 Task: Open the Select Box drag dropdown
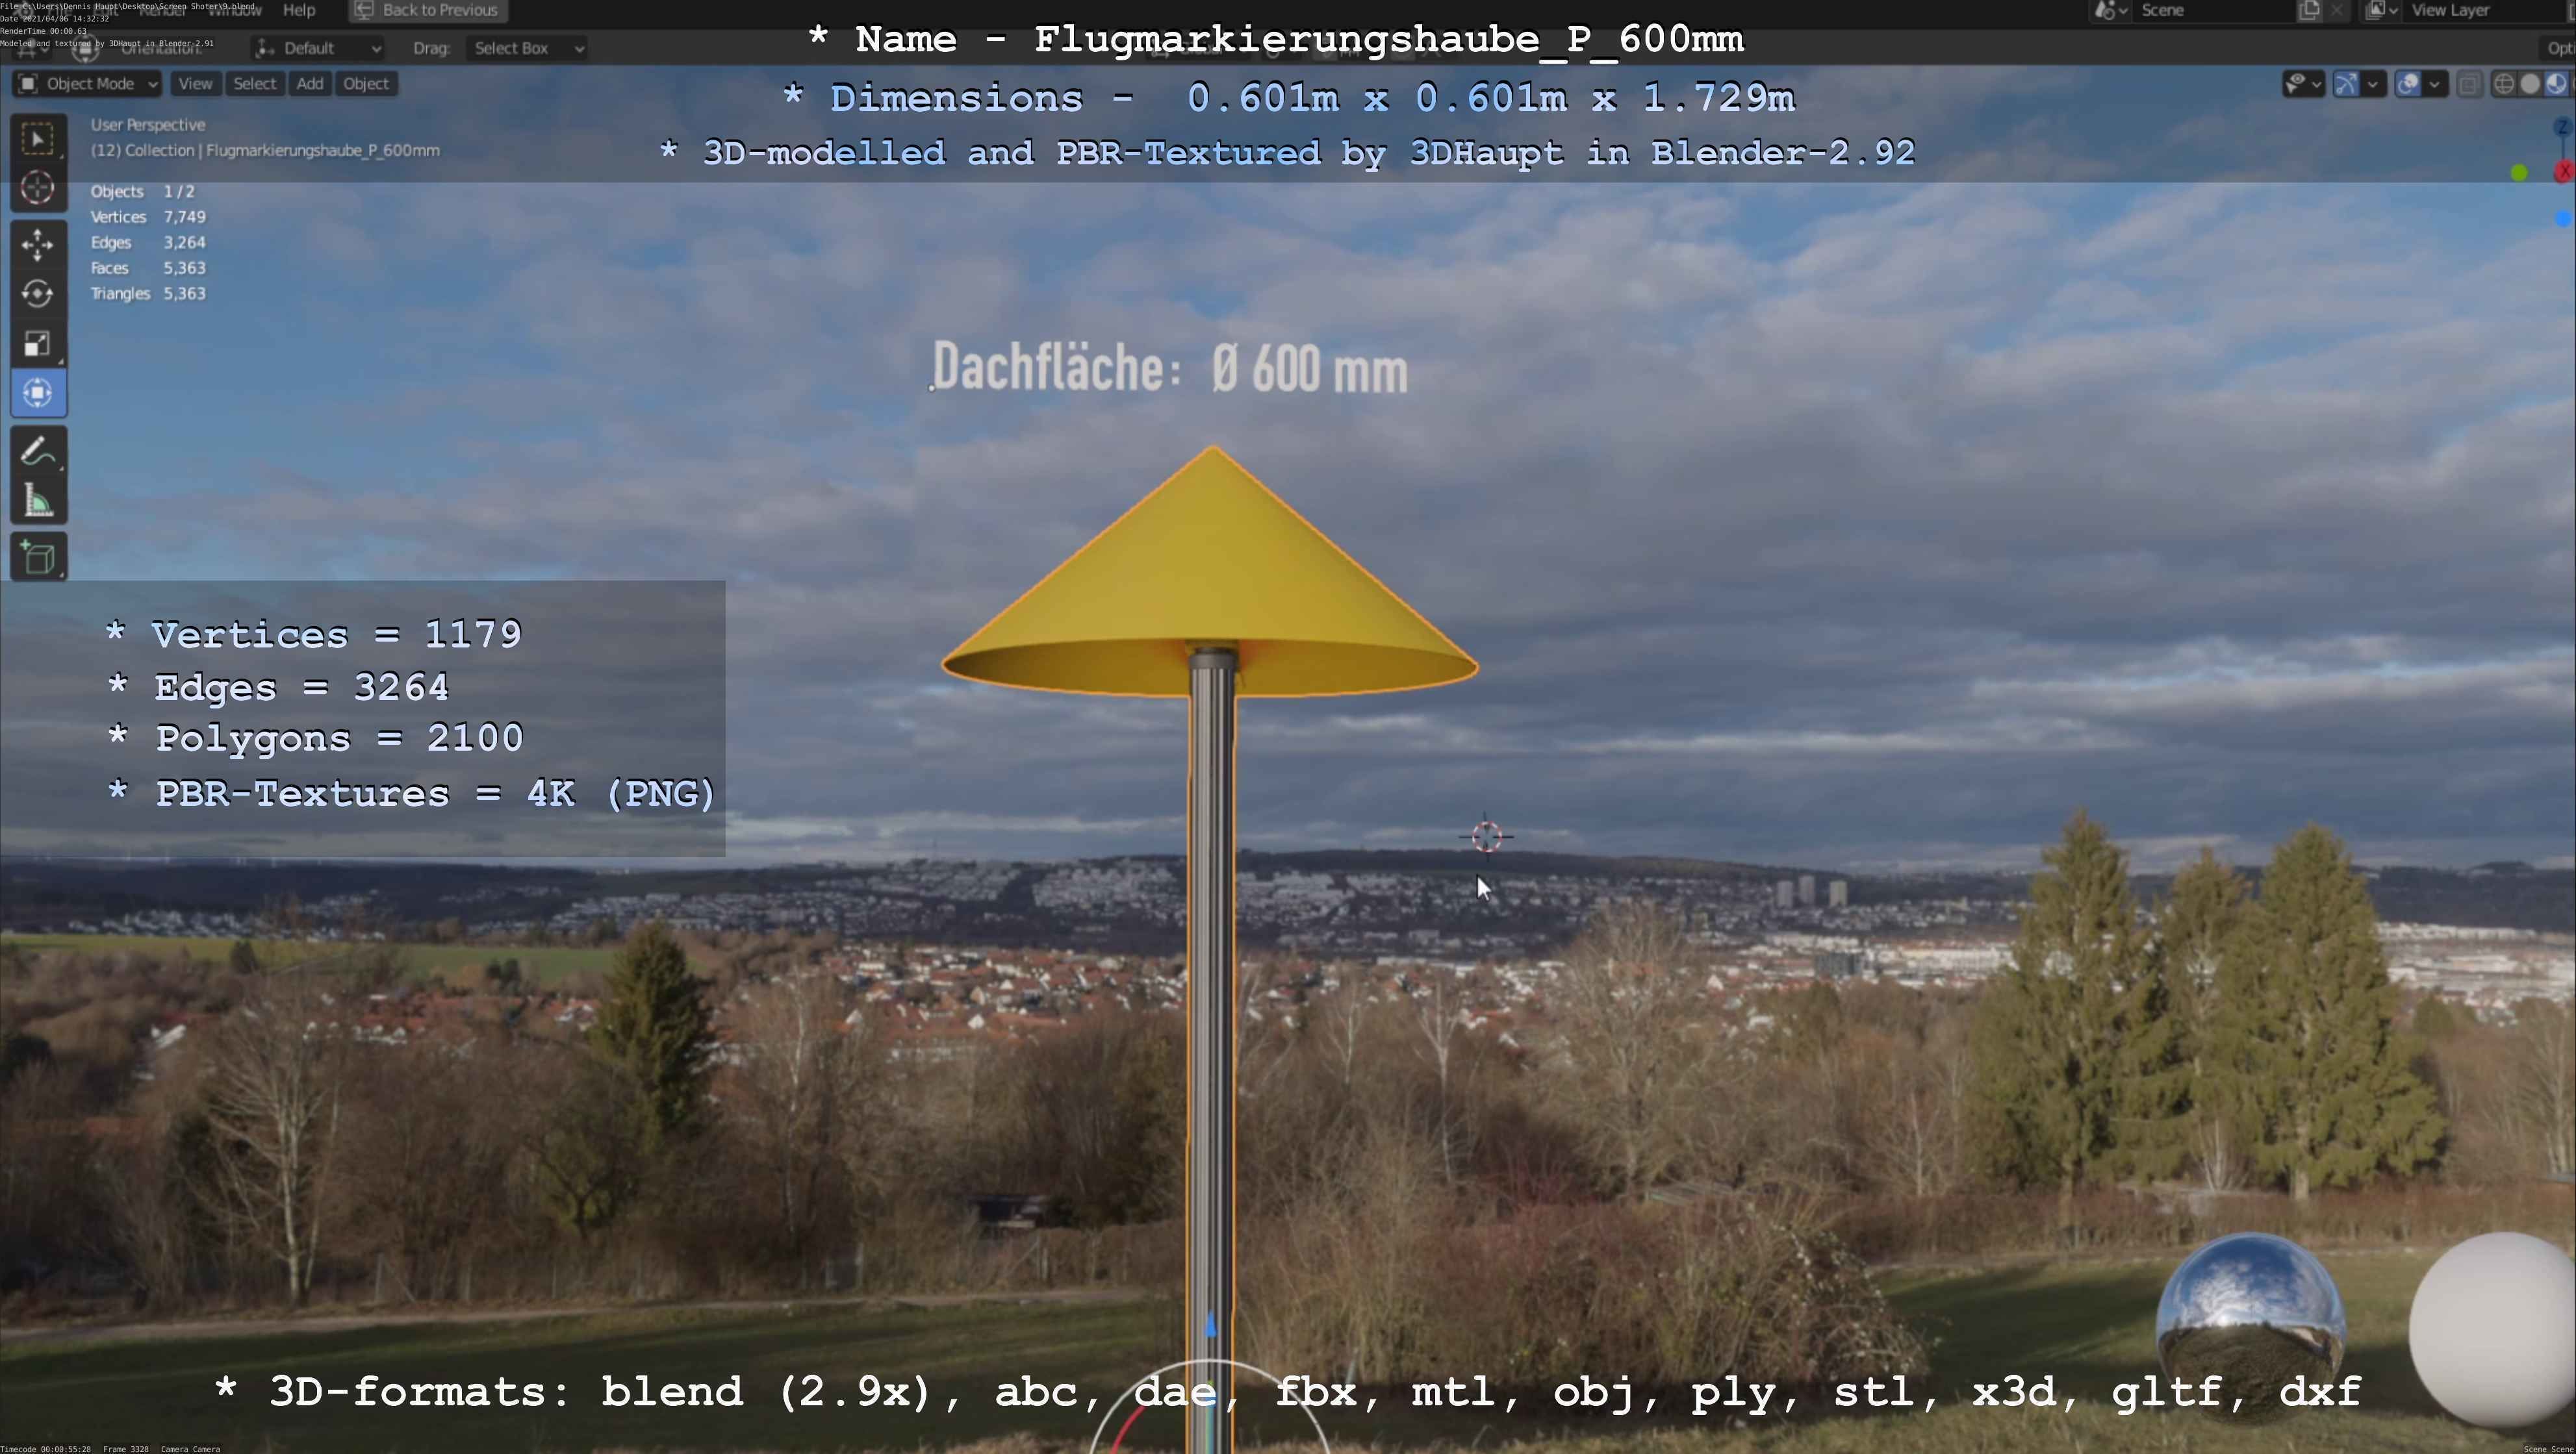526,48
